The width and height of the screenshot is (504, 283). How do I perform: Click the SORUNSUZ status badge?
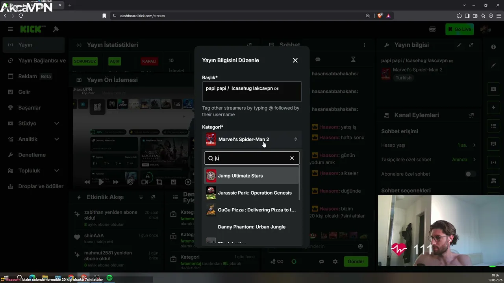coord(85,61)
